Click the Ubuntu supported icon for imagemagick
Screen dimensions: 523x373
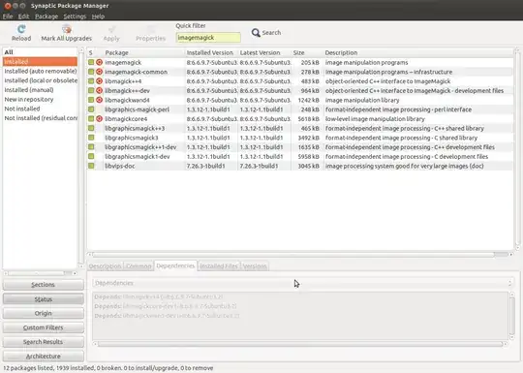(99, 62)
